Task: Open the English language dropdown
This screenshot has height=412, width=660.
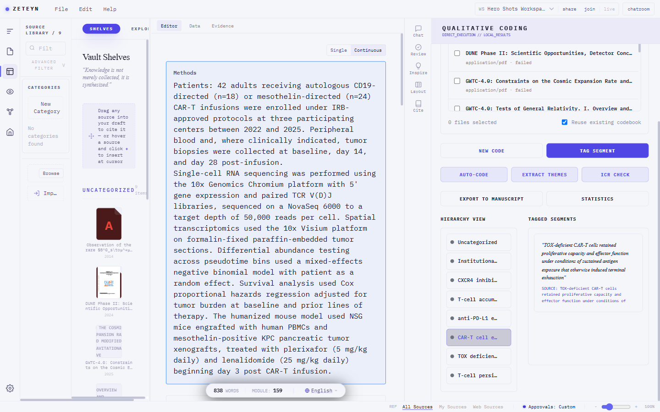Action: [321, 390]
